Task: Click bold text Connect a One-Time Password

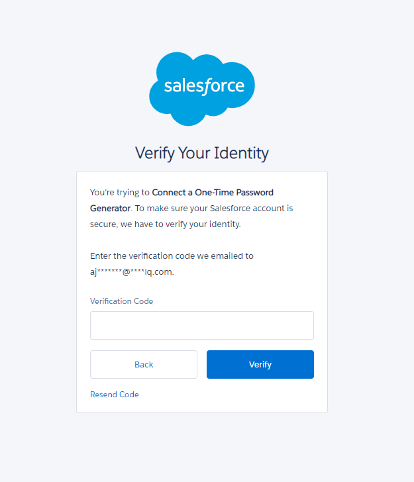Action: 213,193
